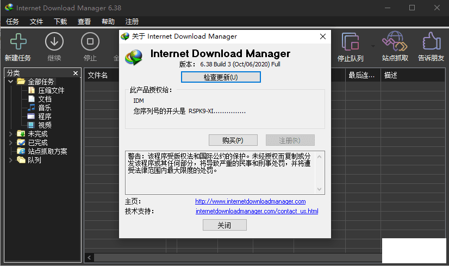
Task: Open the 站点抓取 site grabber icon
Action: point(395,41)
